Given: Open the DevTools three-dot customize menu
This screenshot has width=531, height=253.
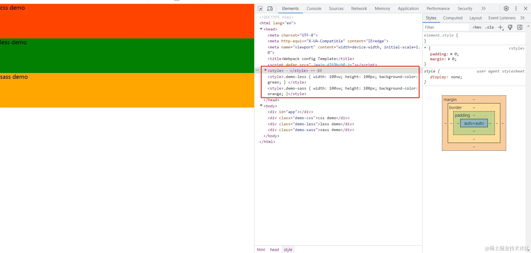Looking at the screenshot, I should pos(516,9).
